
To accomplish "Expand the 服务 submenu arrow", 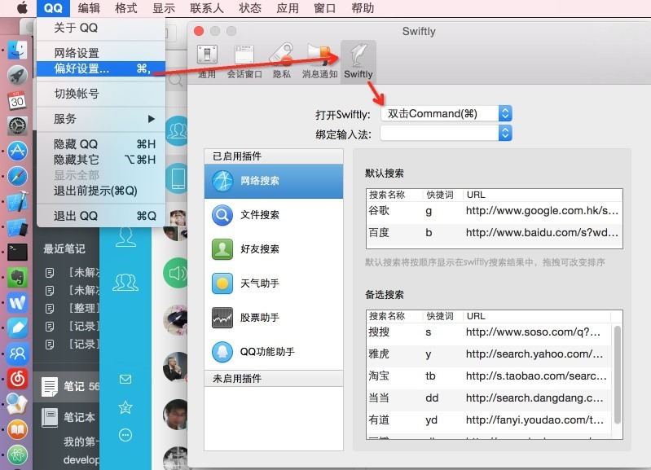I will coord(151,119).
